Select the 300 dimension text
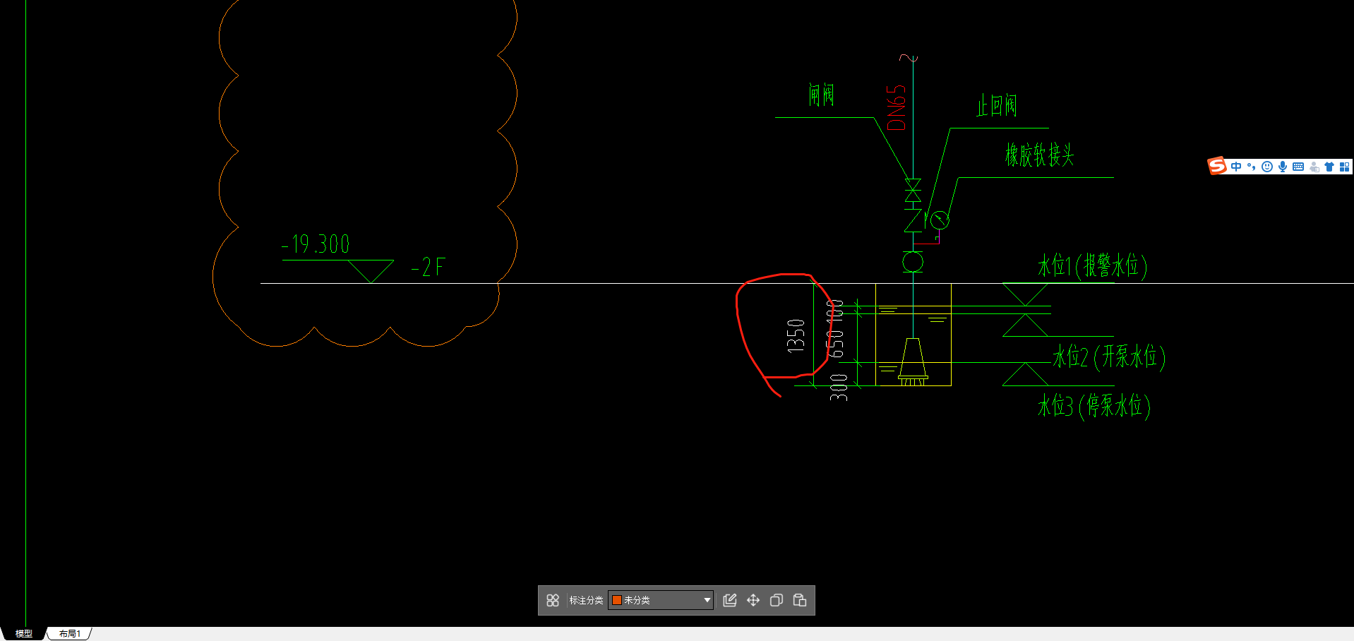The image size is (1354, 641). click(839, 388)
